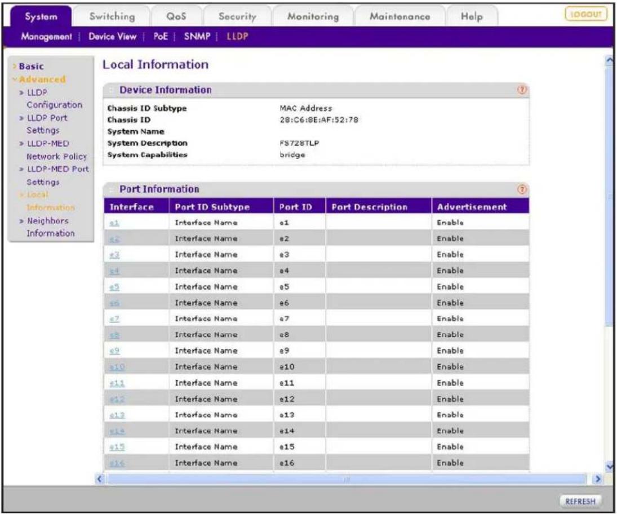Viewport: 617px width, 514px height.
Task: Click Enable advertisement in row e1
Action: point(450,223)
